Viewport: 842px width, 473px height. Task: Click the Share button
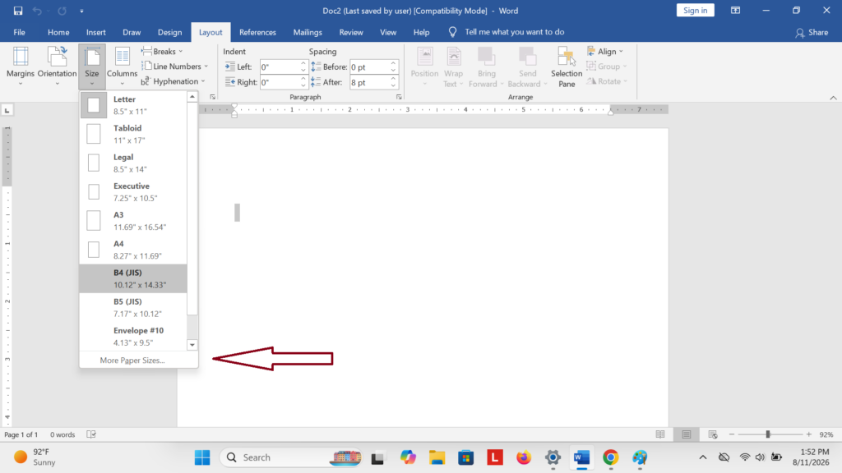coord(812,33)
